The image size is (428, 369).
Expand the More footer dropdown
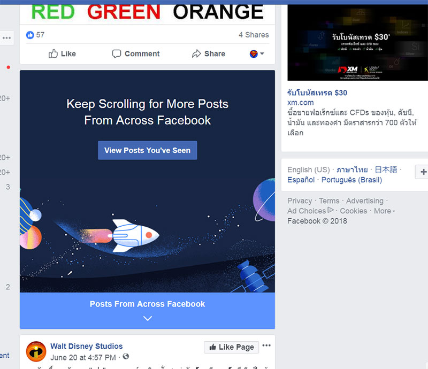[384, 211]
